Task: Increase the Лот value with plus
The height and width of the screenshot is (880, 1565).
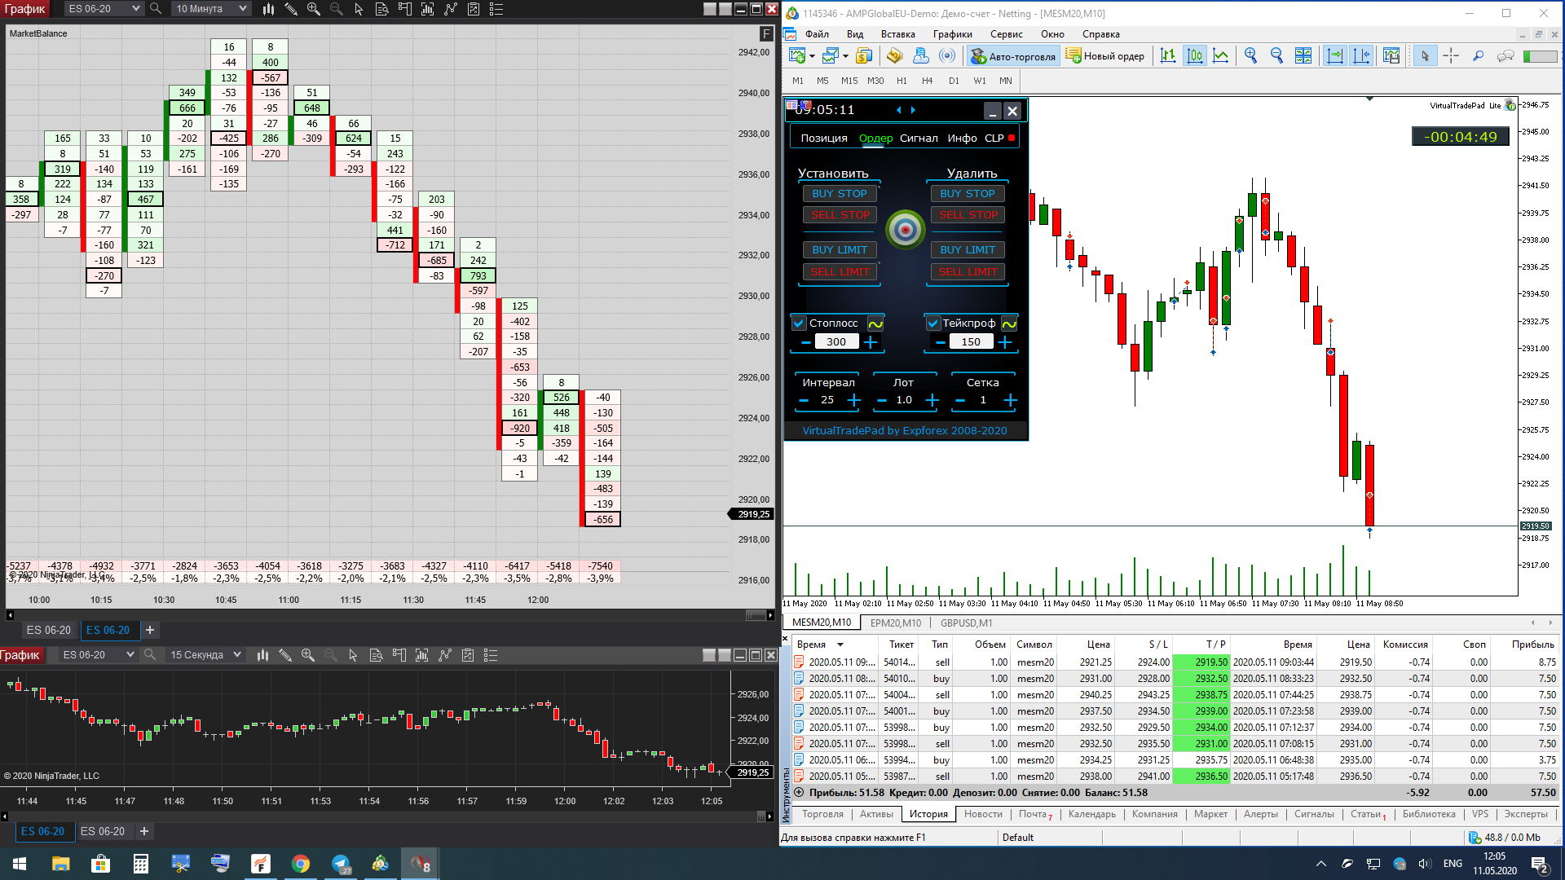Action: click(x=932, y=400)
